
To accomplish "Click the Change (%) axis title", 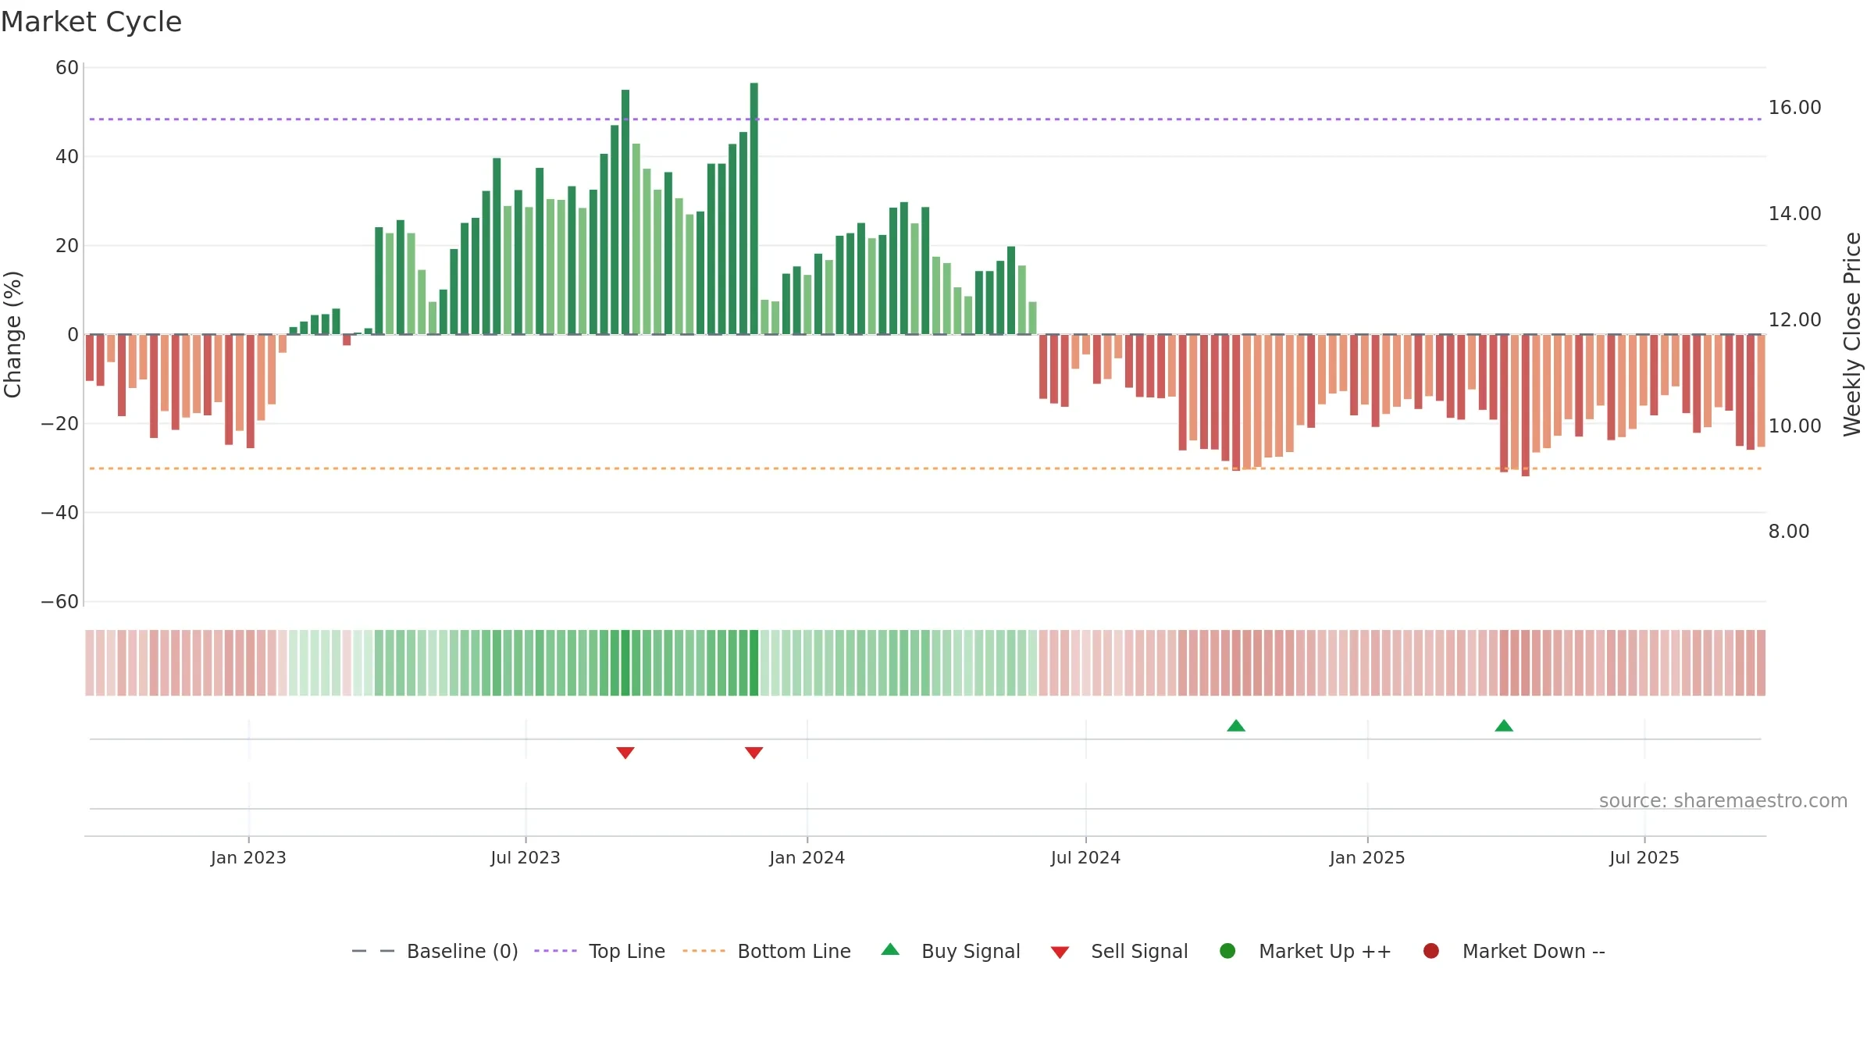I will point(12,334).
